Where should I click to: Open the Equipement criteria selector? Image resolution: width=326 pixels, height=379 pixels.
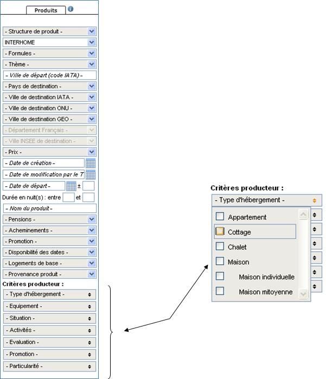click(x=49, y=306)
